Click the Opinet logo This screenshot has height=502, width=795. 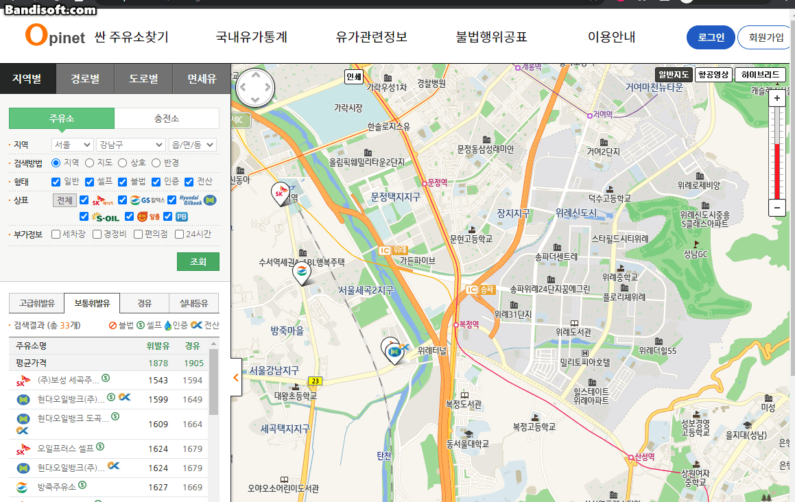(x=56, y=36)
